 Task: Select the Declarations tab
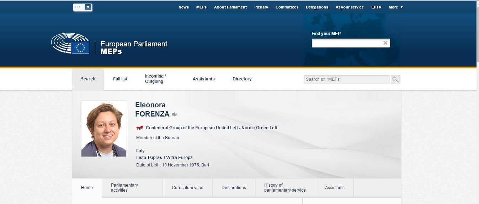(234, 188)
